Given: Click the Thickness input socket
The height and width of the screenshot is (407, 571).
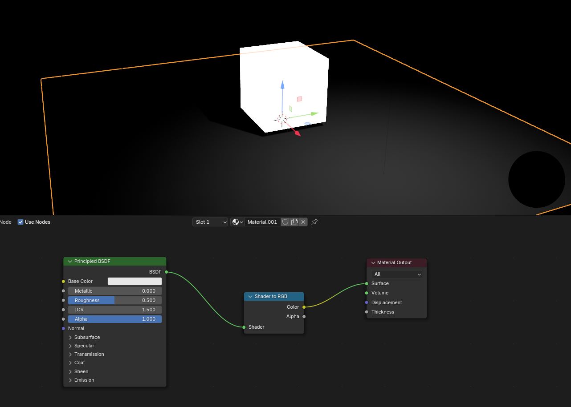Looking at the screenshot, I should pos(367,312).
